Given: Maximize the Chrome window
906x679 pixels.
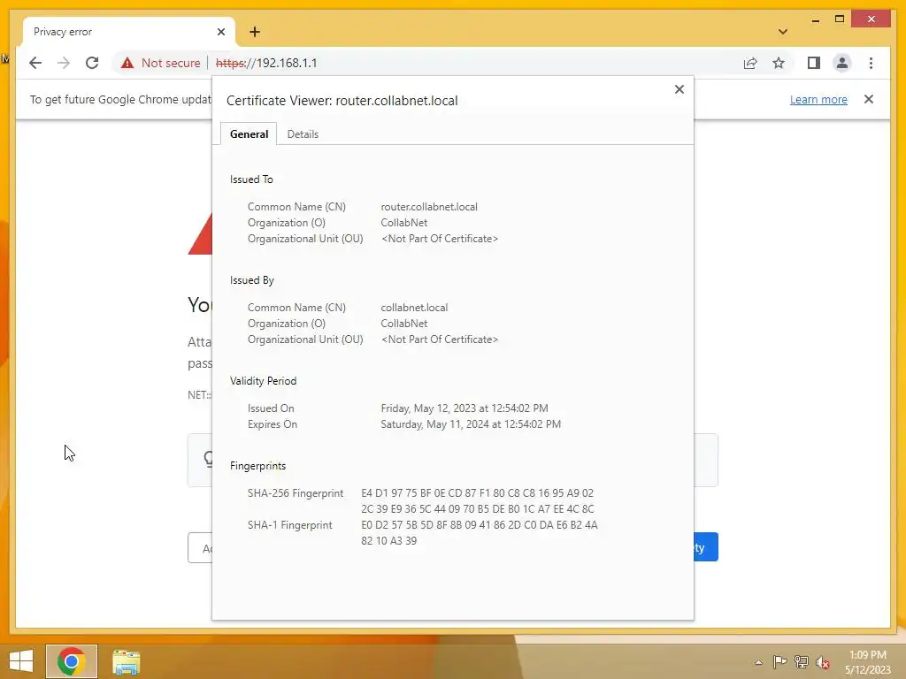Looking at the screenshot, I should point(840,19).
